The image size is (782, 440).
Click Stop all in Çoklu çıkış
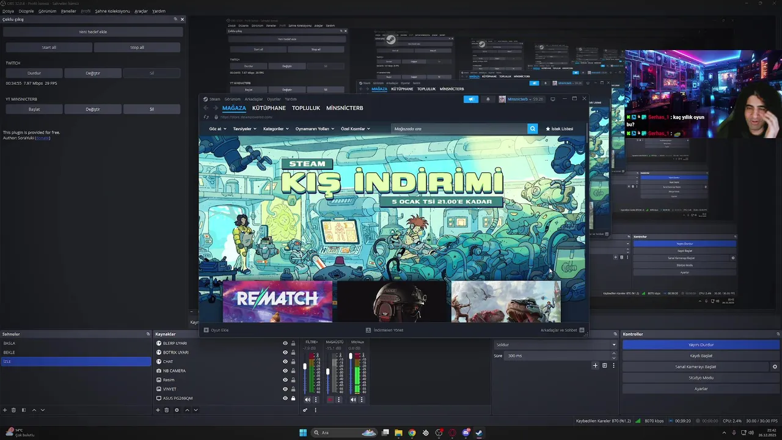(137, 47)
